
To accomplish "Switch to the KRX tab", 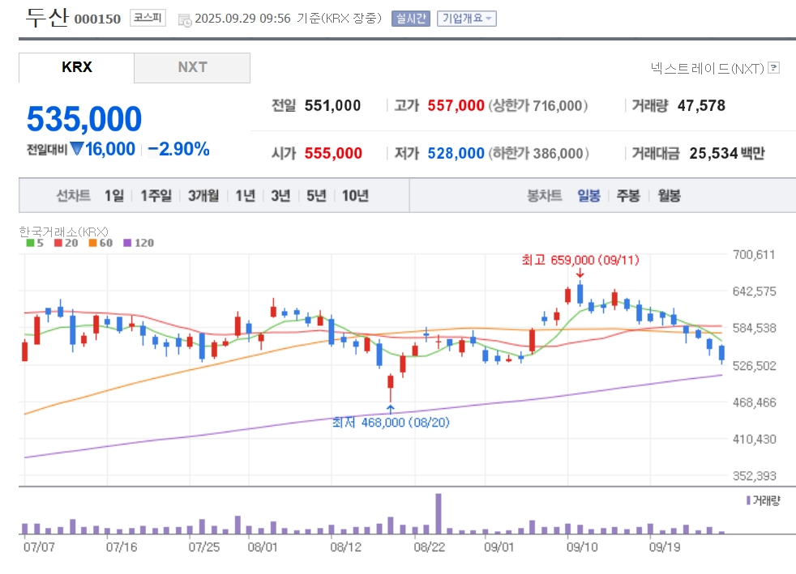I will point(77,68).
